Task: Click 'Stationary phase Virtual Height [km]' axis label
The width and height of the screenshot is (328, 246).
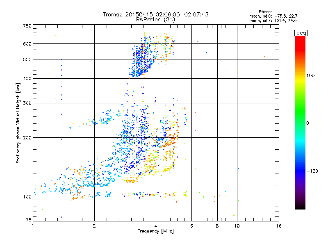Action: tap(18, 123)
